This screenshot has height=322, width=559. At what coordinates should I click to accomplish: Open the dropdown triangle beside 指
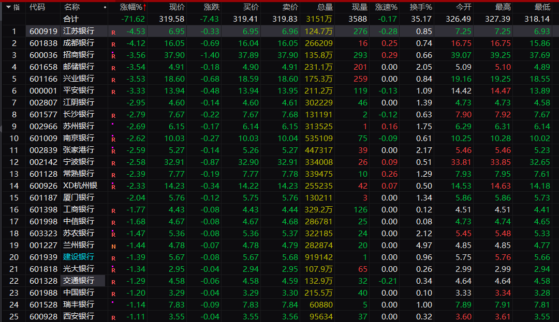(x=8, y=7)
